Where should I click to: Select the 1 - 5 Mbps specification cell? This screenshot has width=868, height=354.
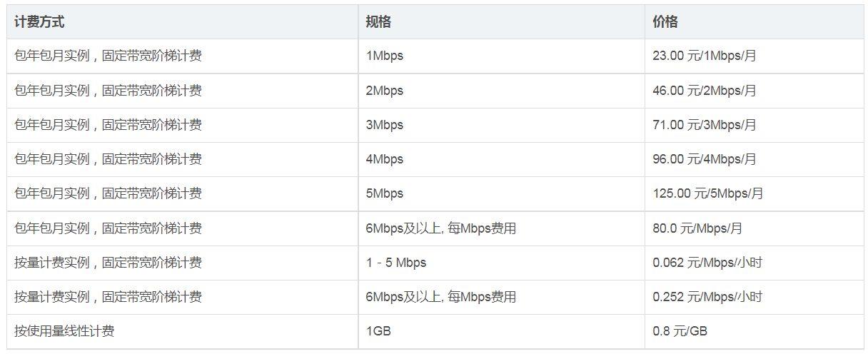(501, 263)
